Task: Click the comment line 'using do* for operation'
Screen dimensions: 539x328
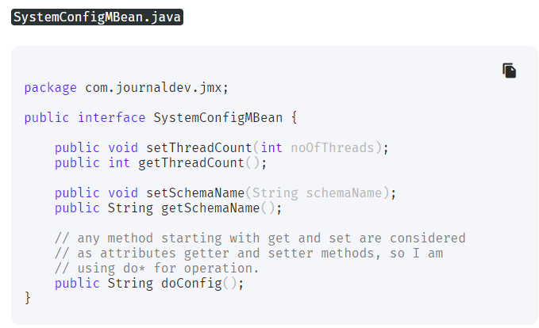Action: click(156, 269)
